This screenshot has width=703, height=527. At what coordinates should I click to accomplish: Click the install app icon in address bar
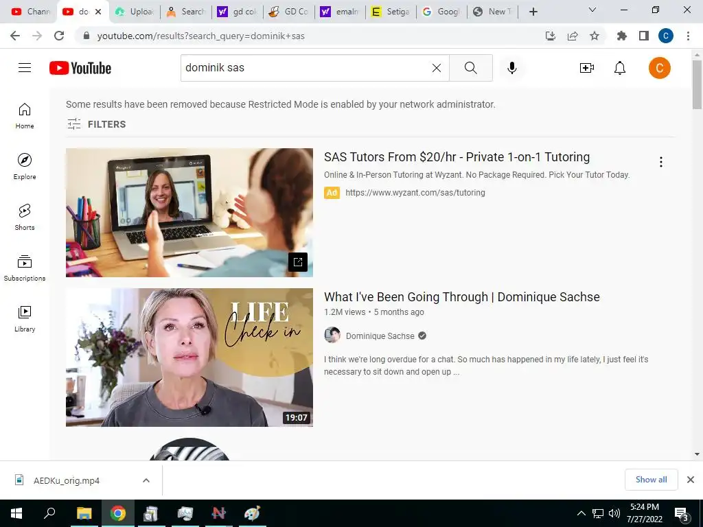(x=550, y=36)
